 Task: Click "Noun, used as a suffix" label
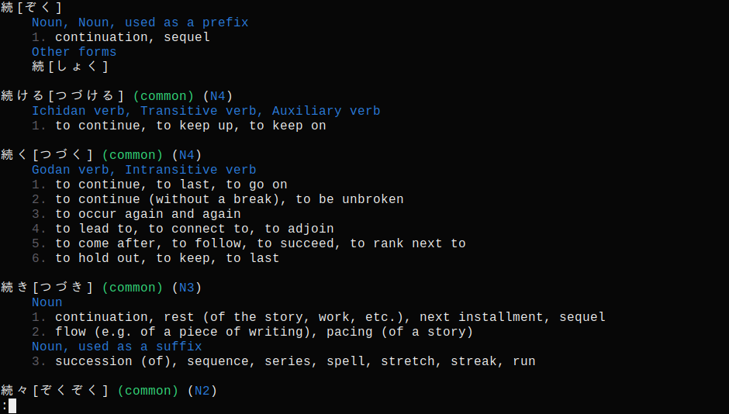tap(116, 347)
